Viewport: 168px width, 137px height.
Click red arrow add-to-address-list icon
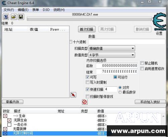click(73, 95)
